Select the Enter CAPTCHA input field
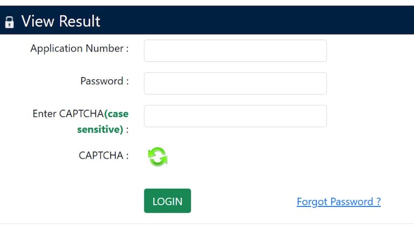The height and width of the screenshot is (233, 414). (235, 116)
